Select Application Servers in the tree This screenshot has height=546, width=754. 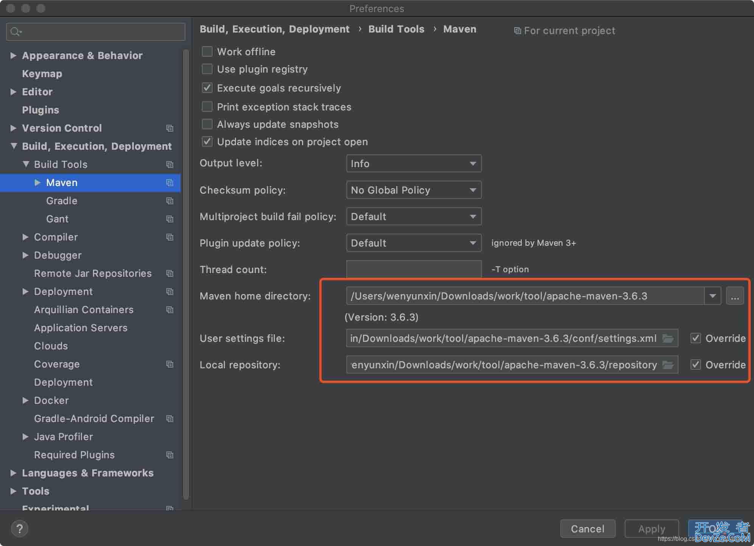tap(81, 328)
